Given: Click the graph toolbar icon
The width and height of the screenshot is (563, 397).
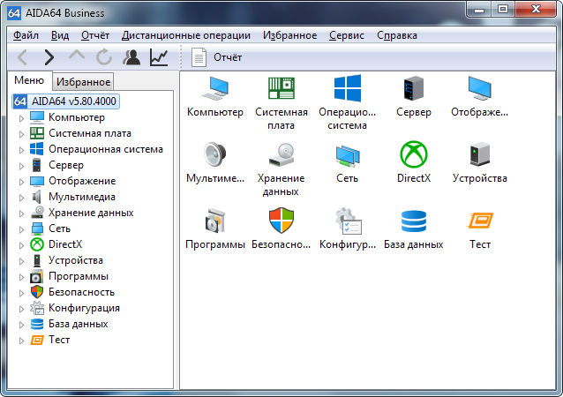Looking at the screenshot, I should (159, 57).
